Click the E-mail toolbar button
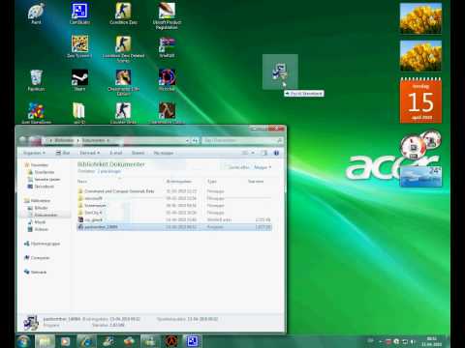The image size is (465, 348). pyautogui.click(x=116, y=153)
